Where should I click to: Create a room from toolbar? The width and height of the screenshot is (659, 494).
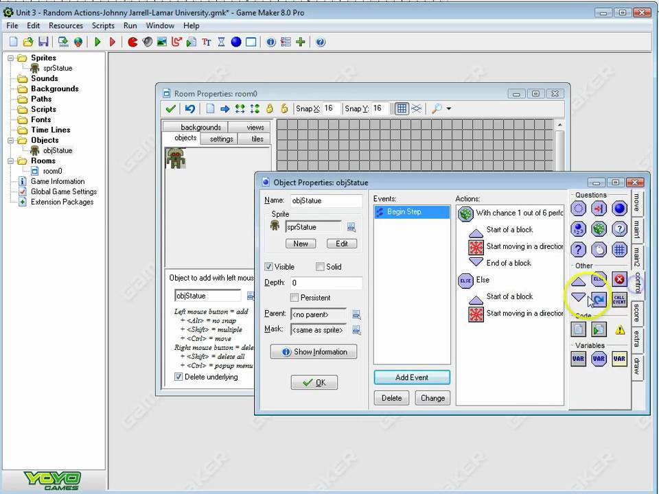click(x=251, y=42)
